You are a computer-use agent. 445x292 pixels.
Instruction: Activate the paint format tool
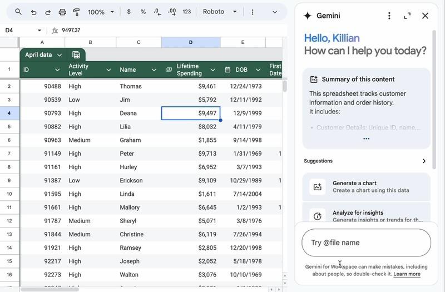tap(77, 12)
